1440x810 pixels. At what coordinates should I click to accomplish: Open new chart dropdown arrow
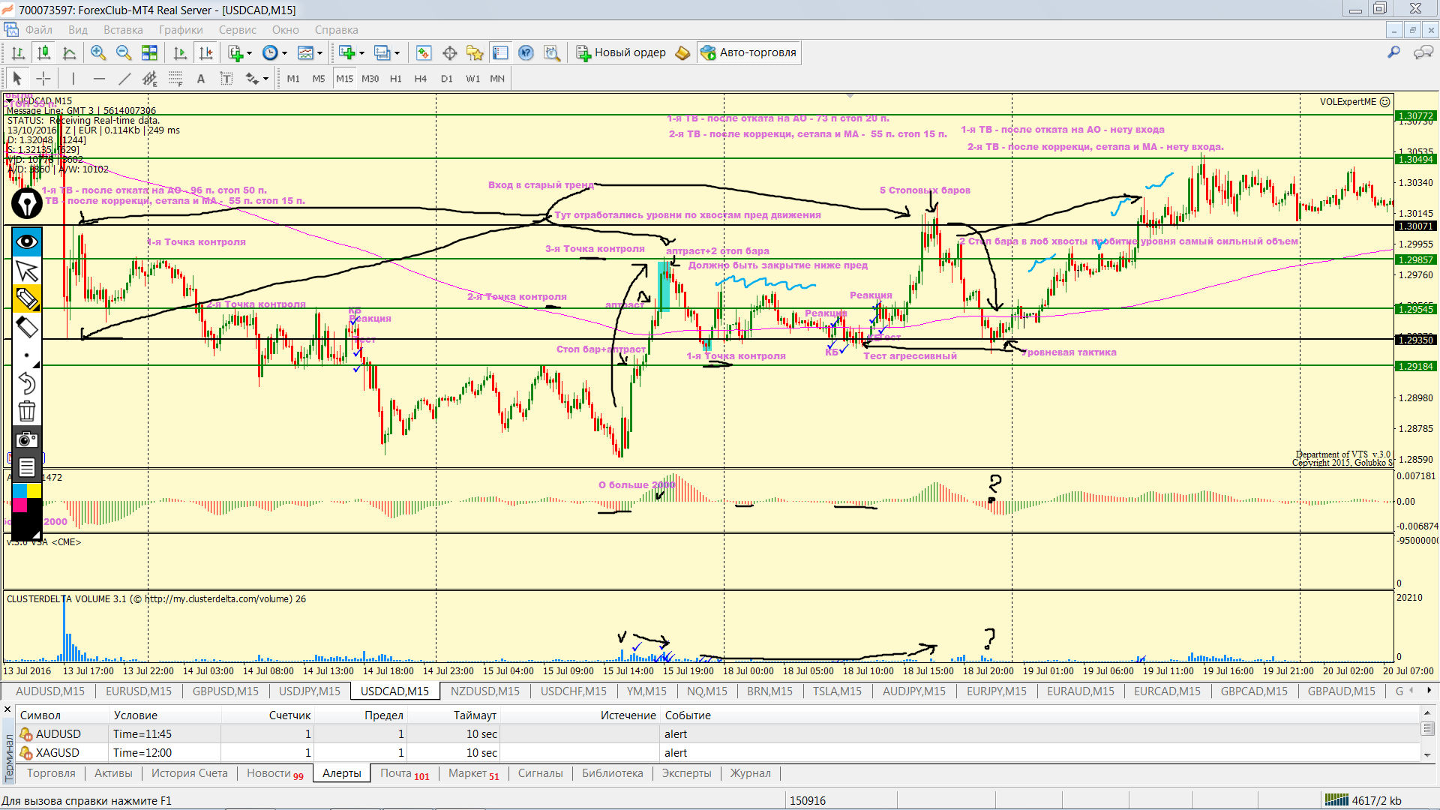pyautogui.click(x=361, y=52)
